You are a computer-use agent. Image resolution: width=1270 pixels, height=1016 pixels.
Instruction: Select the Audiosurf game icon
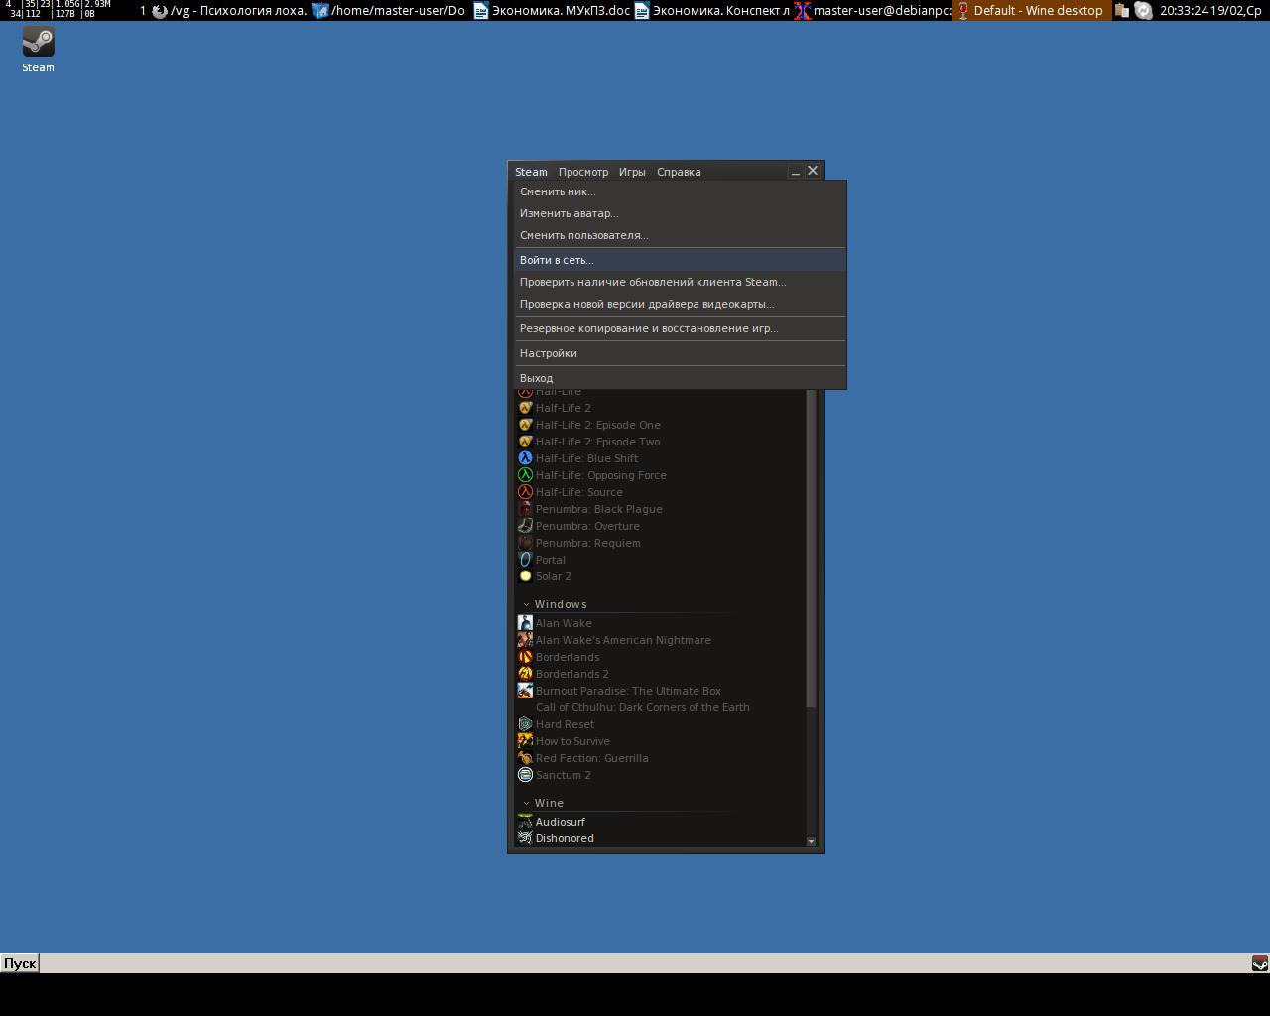coord(525,822)
